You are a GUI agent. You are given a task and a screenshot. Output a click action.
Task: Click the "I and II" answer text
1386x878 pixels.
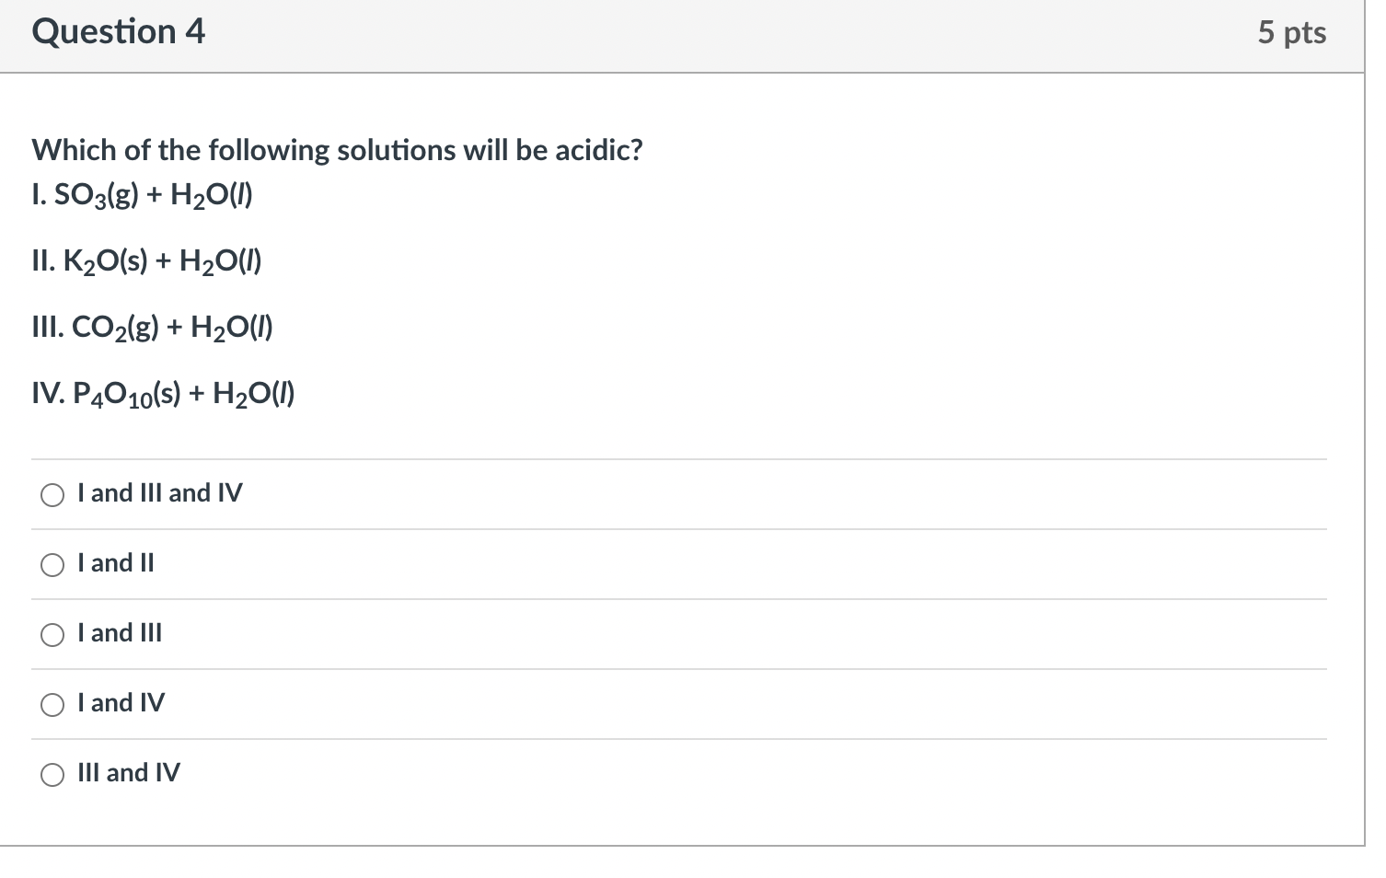coord(116,563)
